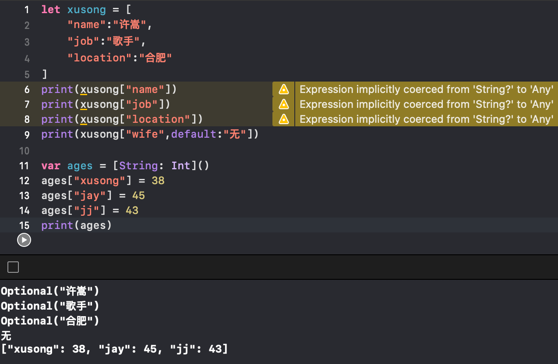Click line number 15 in the gutter

pyautogui.click(x=25, y=225)
